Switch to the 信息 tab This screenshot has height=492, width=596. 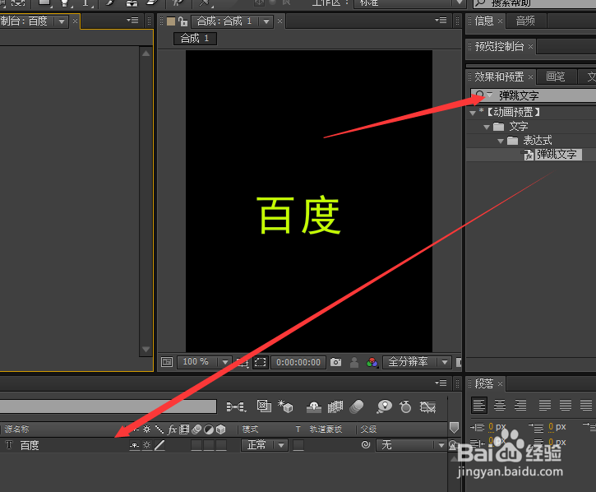(x=484, y=21)
